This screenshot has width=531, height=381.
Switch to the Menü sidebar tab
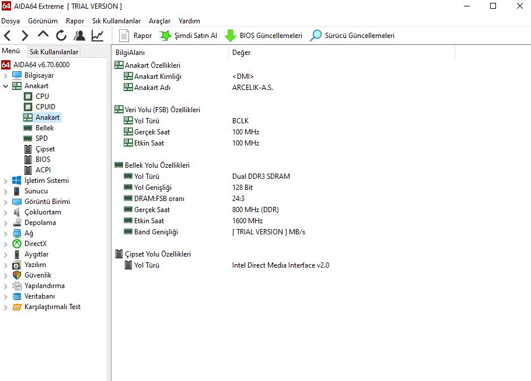[11, 51]
